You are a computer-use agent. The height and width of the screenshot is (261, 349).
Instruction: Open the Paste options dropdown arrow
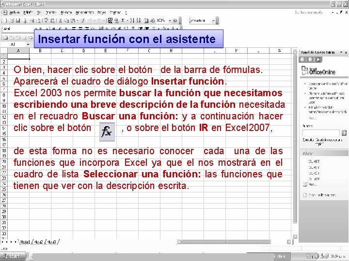[77, 21]
